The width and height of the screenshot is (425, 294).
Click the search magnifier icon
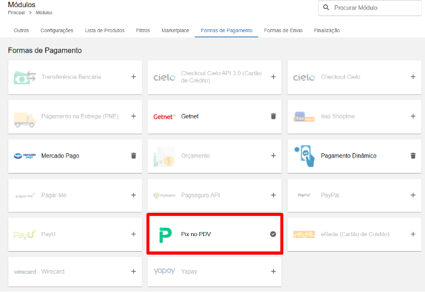coord(326,8)
